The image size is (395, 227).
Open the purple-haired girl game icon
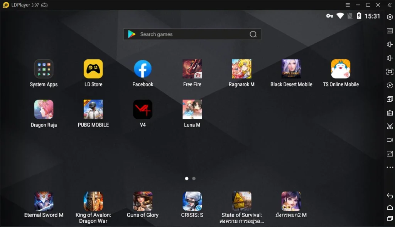[x=291, y=201]
